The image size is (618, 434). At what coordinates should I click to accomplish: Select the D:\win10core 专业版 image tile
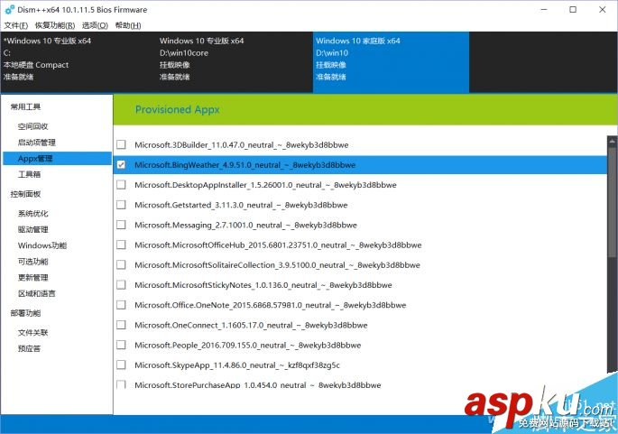point(234,59)
